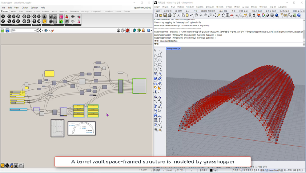The width and height of the screenshot is (306, 173).
Task: Open Grasshopper Solution menu
Action: click(34, 8)
